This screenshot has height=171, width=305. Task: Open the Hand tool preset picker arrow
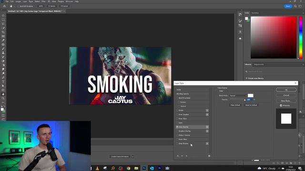point(14,6)
